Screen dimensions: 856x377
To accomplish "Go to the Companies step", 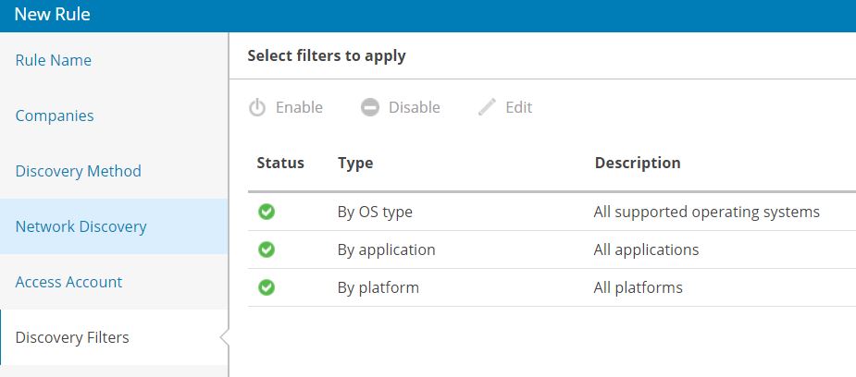I will 55,116.
